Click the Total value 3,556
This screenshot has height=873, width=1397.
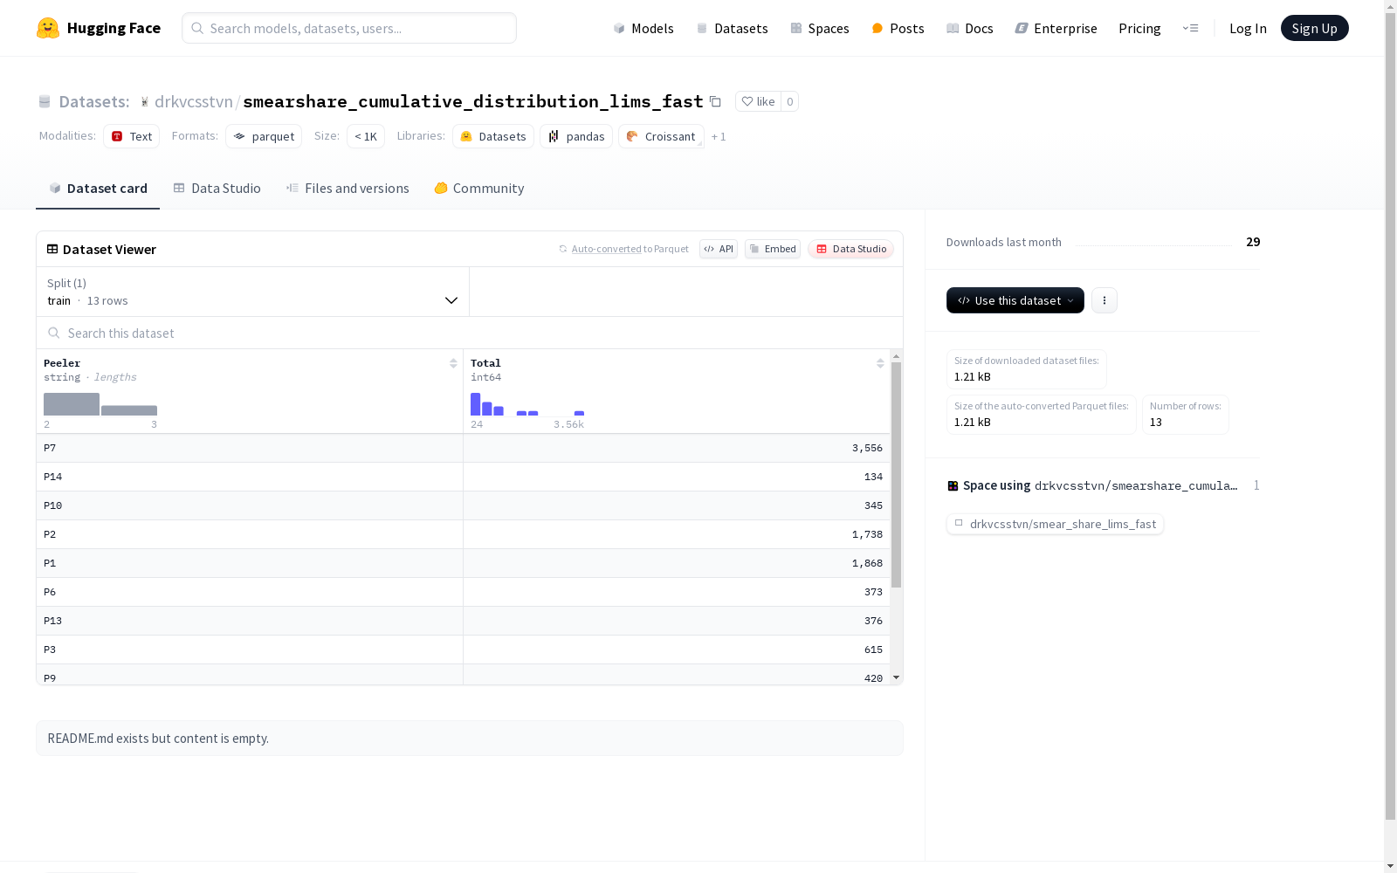[867, 448]
